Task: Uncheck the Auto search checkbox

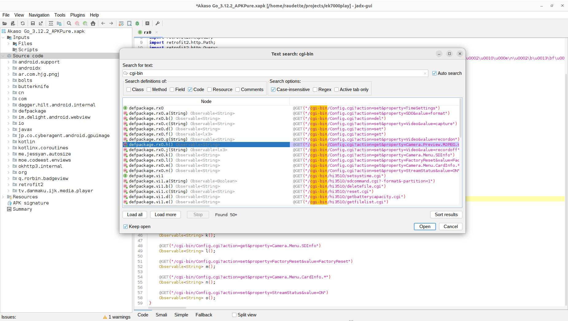Action: click(434, 73)
